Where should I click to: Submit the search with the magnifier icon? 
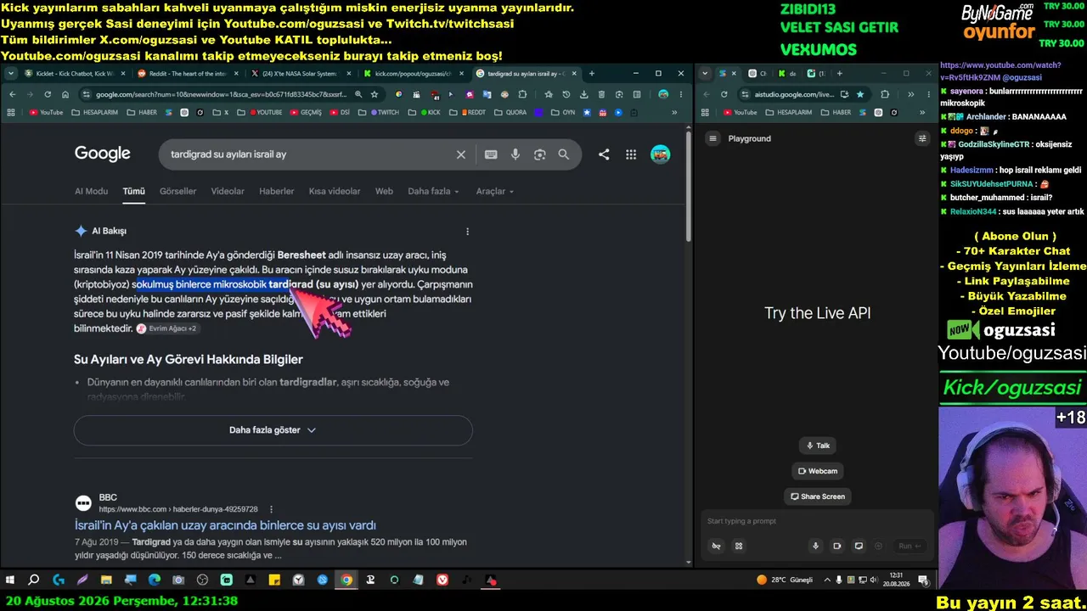click(564, 154)
